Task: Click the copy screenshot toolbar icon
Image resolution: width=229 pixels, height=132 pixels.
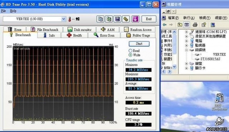Action: click(109, 19)
